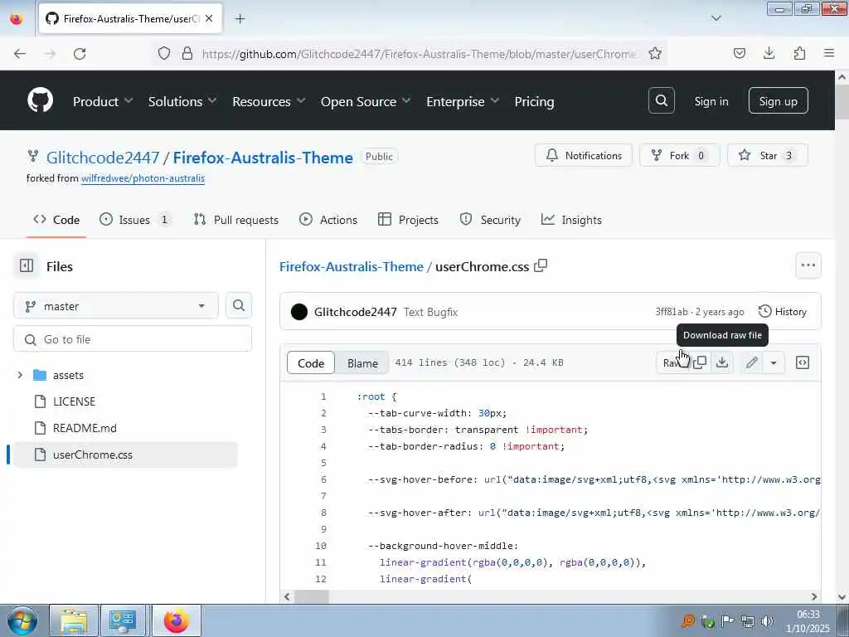Open wilfredwee/photon-australis link
This screenshot has width=849, height=637.
[x=143, y=178]
